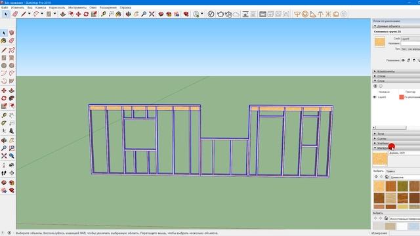Switch to the Edit (Правка) tab in materials
Screen dimensions: 420x236
(x=390, y=171)
